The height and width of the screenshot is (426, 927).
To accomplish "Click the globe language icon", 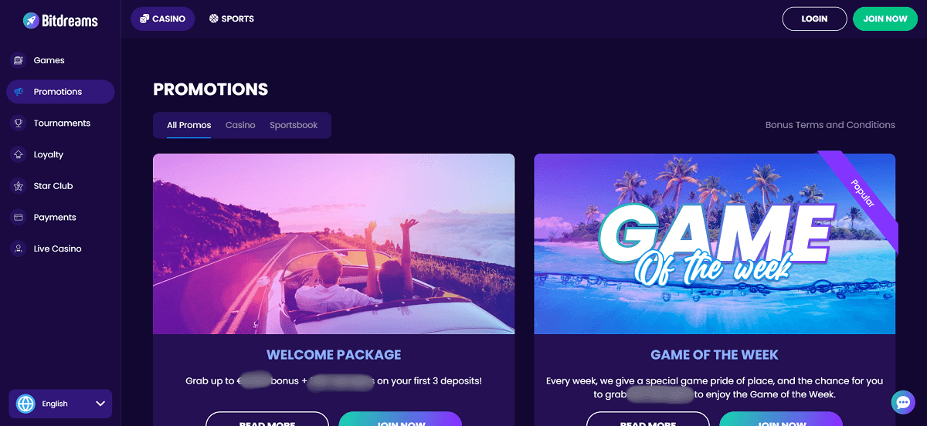I will 25,404.
